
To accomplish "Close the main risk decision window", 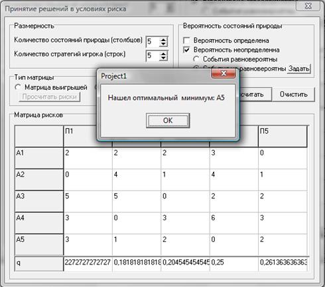I will pos(308,6).
